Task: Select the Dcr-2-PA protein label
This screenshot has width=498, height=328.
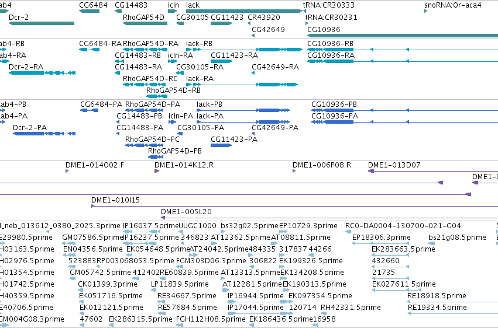Action: pyautogui.click(x=30, y=128)
